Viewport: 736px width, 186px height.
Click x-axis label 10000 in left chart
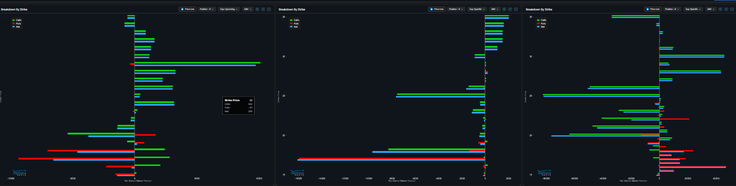[259, 178]
